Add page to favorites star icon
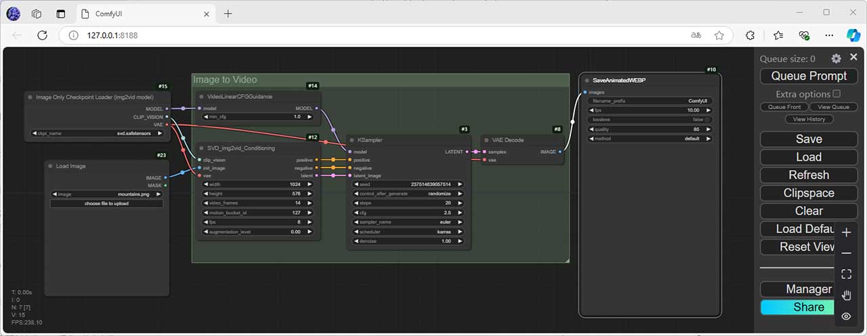The image size is (867, 336). coord(719,35)
